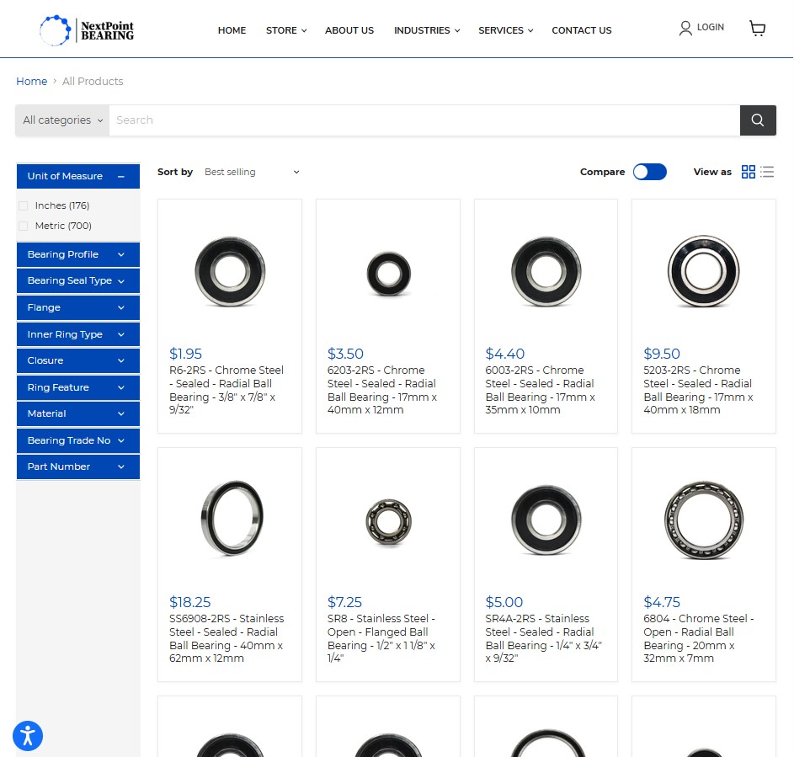Go to HOME in navigation

[x=232, y=30]
